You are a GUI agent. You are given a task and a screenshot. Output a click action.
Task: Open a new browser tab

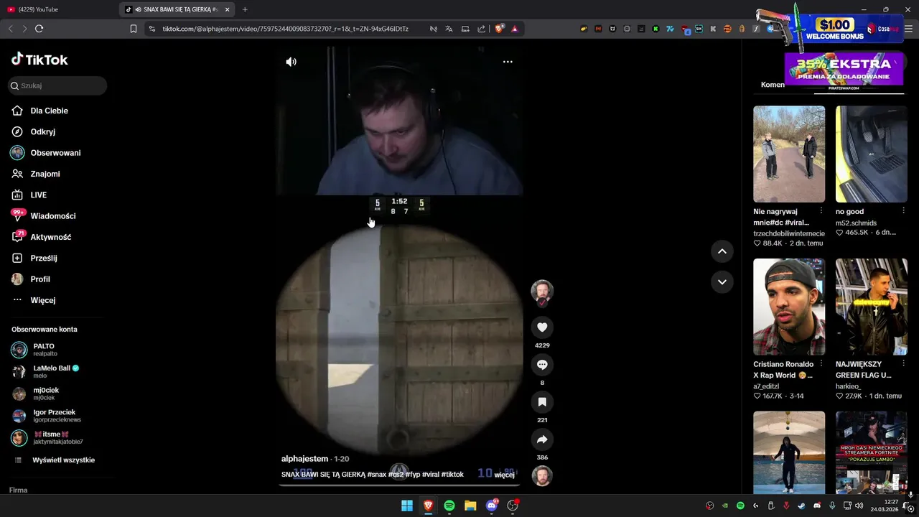[x=245, y=9]
